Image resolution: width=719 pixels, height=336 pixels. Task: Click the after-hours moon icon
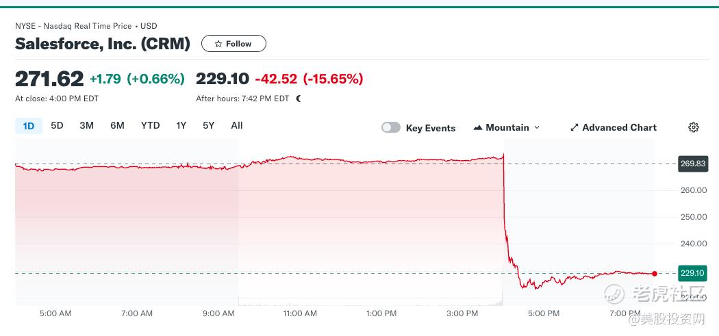click(299, 99)
